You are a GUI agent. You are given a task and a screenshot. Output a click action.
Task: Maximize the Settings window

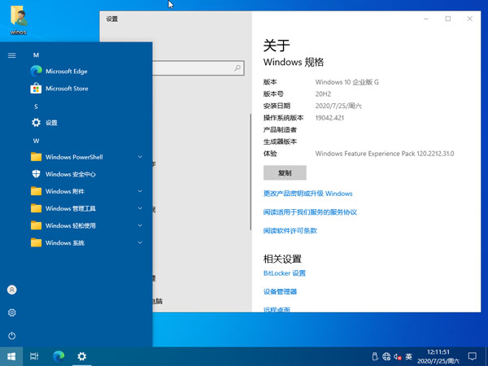click(x=448, y=19)
